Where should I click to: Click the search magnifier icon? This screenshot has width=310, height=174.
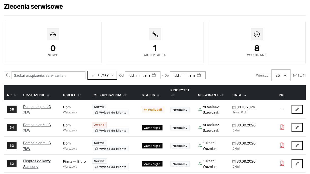(x=8, y=75)
